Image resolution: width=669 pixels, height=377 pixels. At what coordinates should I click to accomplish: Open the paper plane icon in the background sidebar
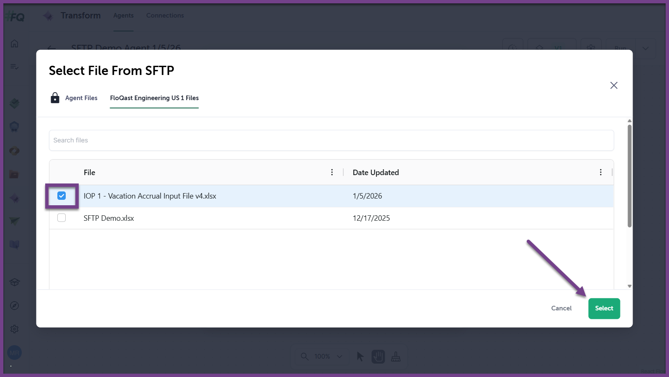15,221
